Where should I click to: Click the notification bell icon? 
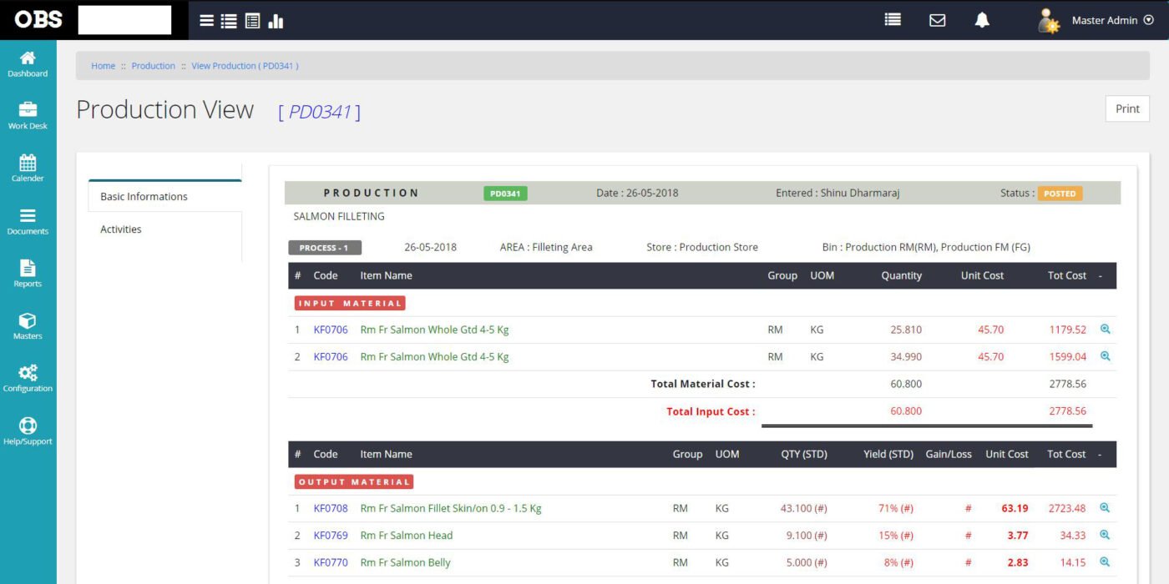click(982, 20)
